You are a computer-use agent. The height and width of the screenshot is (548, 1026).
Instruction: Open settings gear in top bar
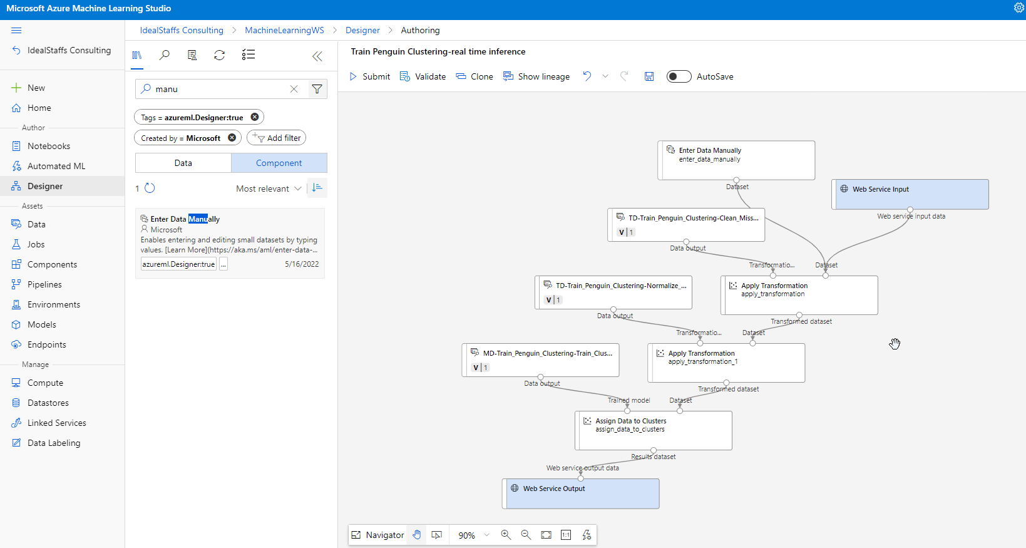point(1018,8)
